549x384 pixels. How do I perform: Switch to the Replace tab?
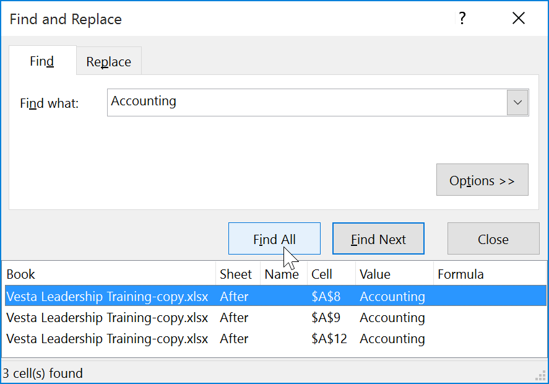(108, 61)
